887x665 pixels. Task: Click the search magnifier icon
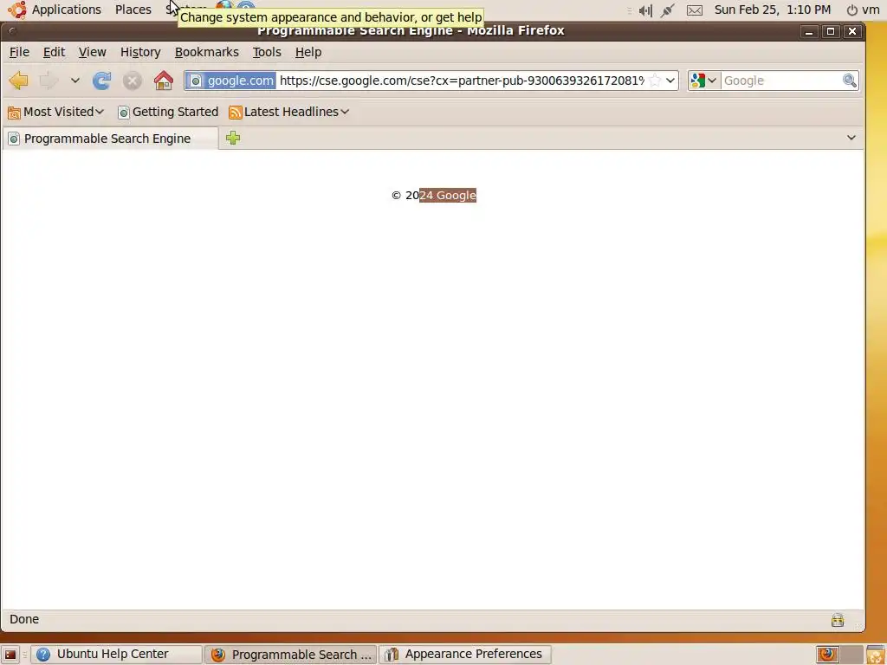coord(849,81)
